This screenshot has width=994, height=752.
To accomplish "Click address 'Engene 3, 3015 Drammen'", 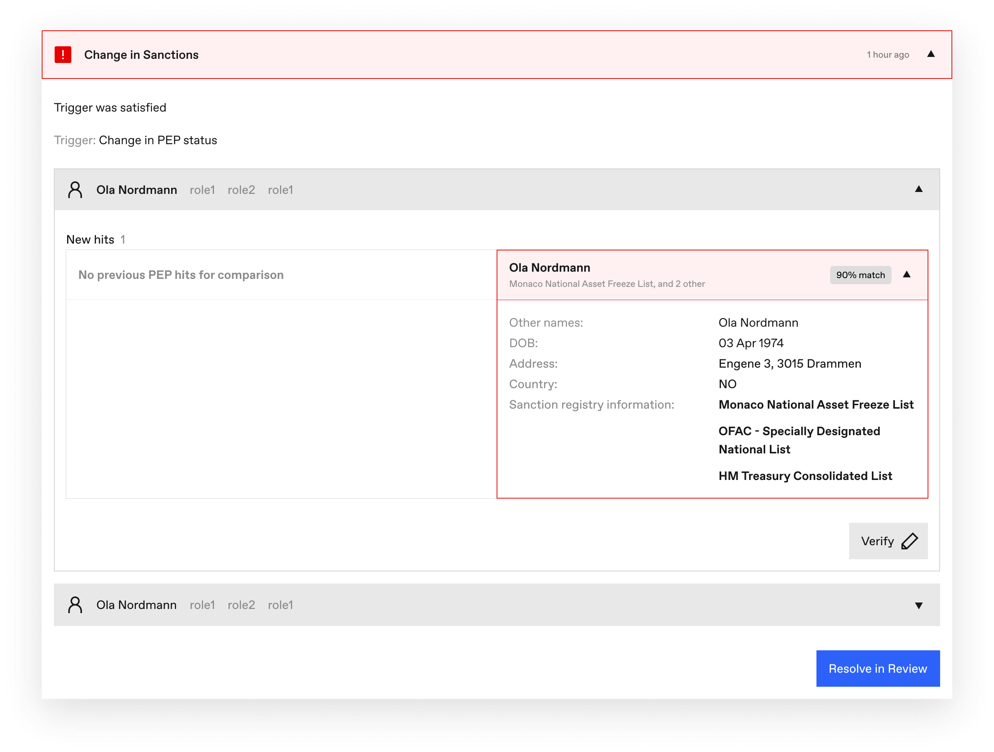I will point(790,363).
